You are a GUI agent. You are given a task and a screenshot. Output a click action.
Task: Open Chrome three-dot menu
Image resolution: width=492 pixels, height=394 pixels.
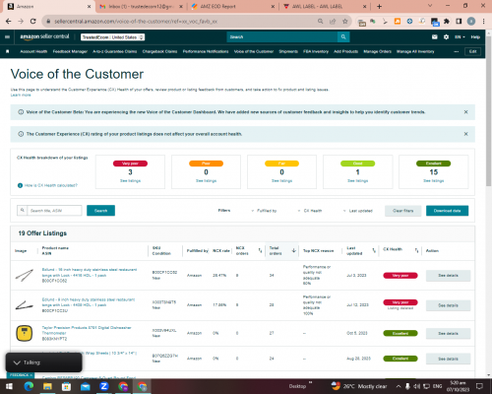click(483, 22)
